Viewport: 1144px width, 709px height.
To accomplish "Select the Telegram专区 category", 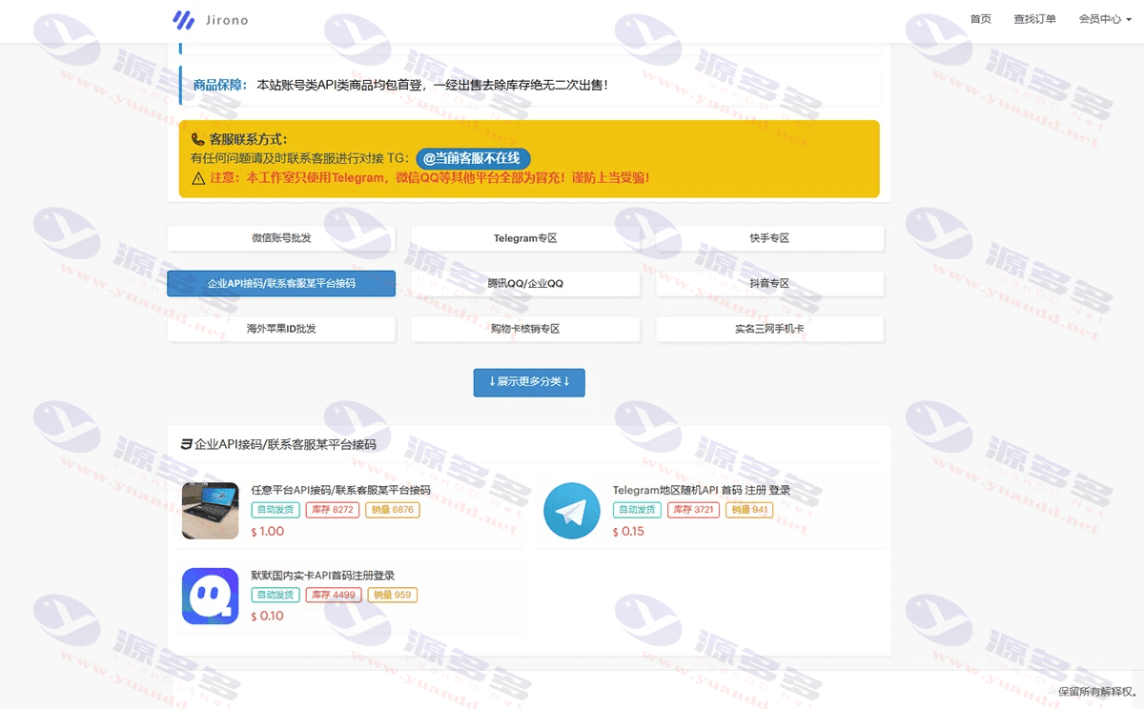I will pos(525,238).
